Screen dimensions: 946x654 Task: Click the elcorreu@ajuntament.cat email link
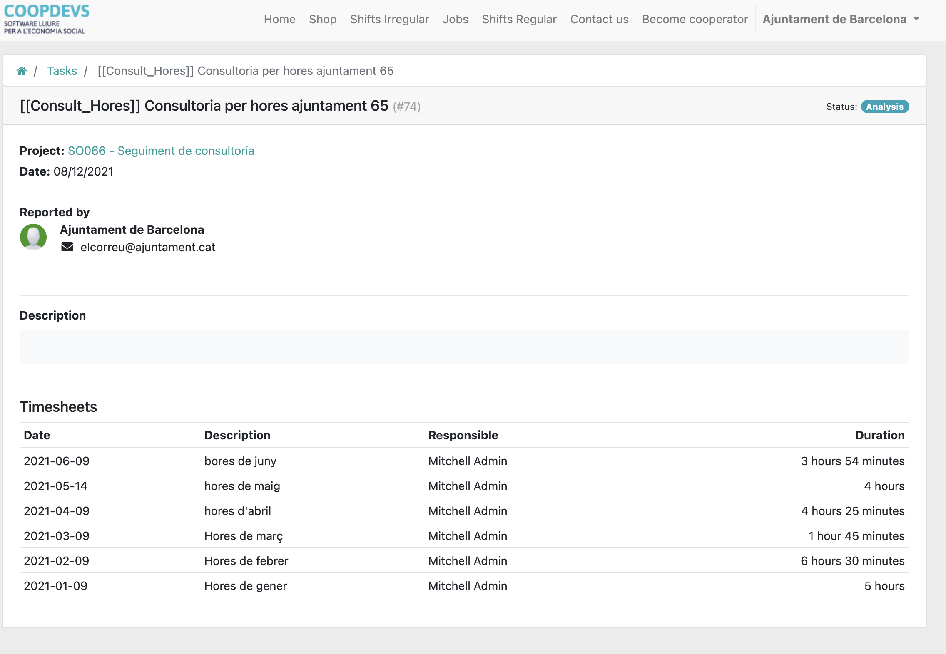(x=147, y=247)
